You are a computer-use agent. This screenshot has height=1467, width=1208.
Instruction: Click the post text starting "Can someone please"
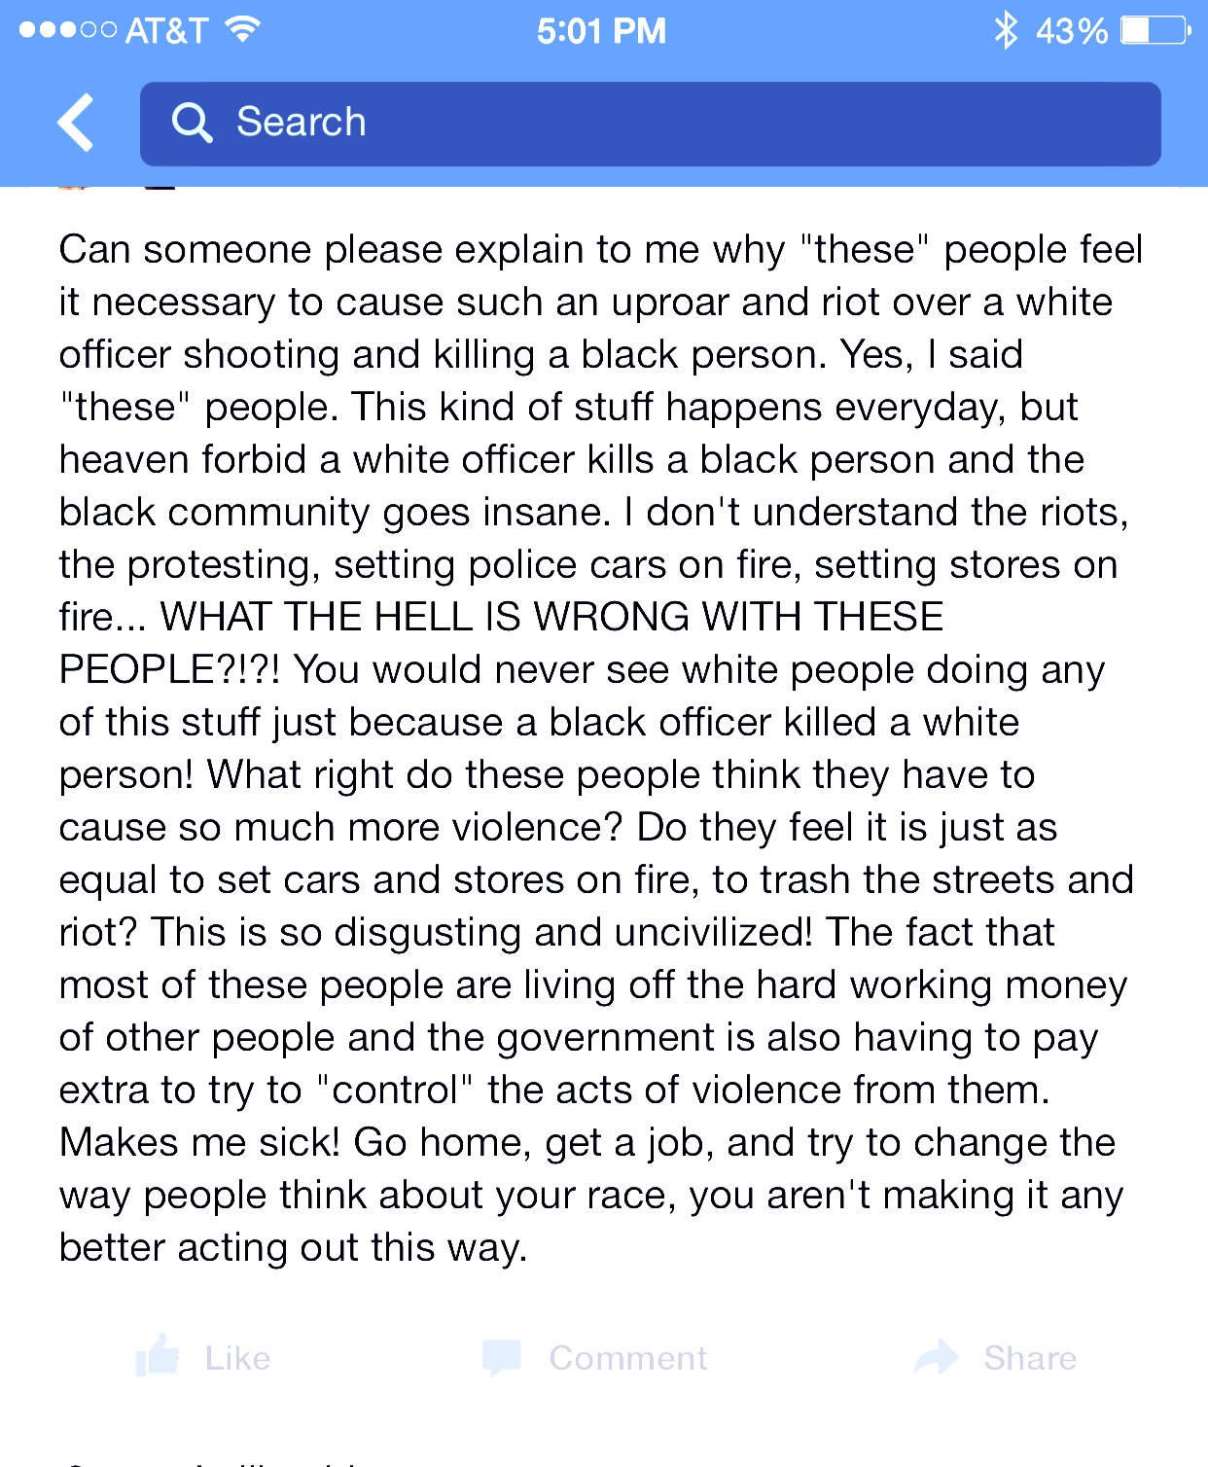coord(600,748)
